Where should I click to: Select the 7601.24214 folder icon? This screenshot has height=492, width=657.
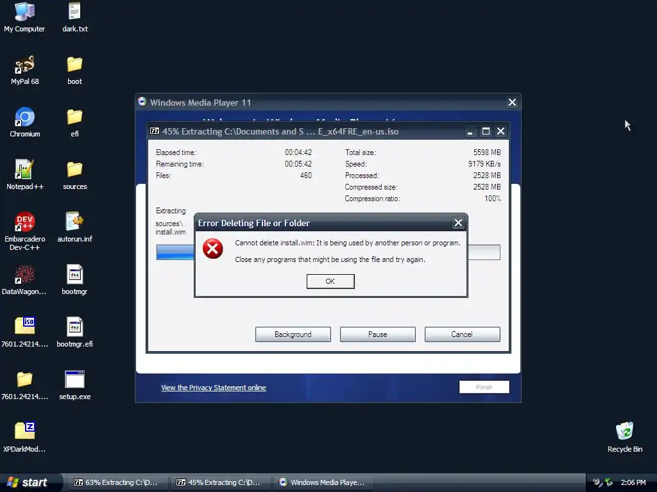click(x=25, y=385)
